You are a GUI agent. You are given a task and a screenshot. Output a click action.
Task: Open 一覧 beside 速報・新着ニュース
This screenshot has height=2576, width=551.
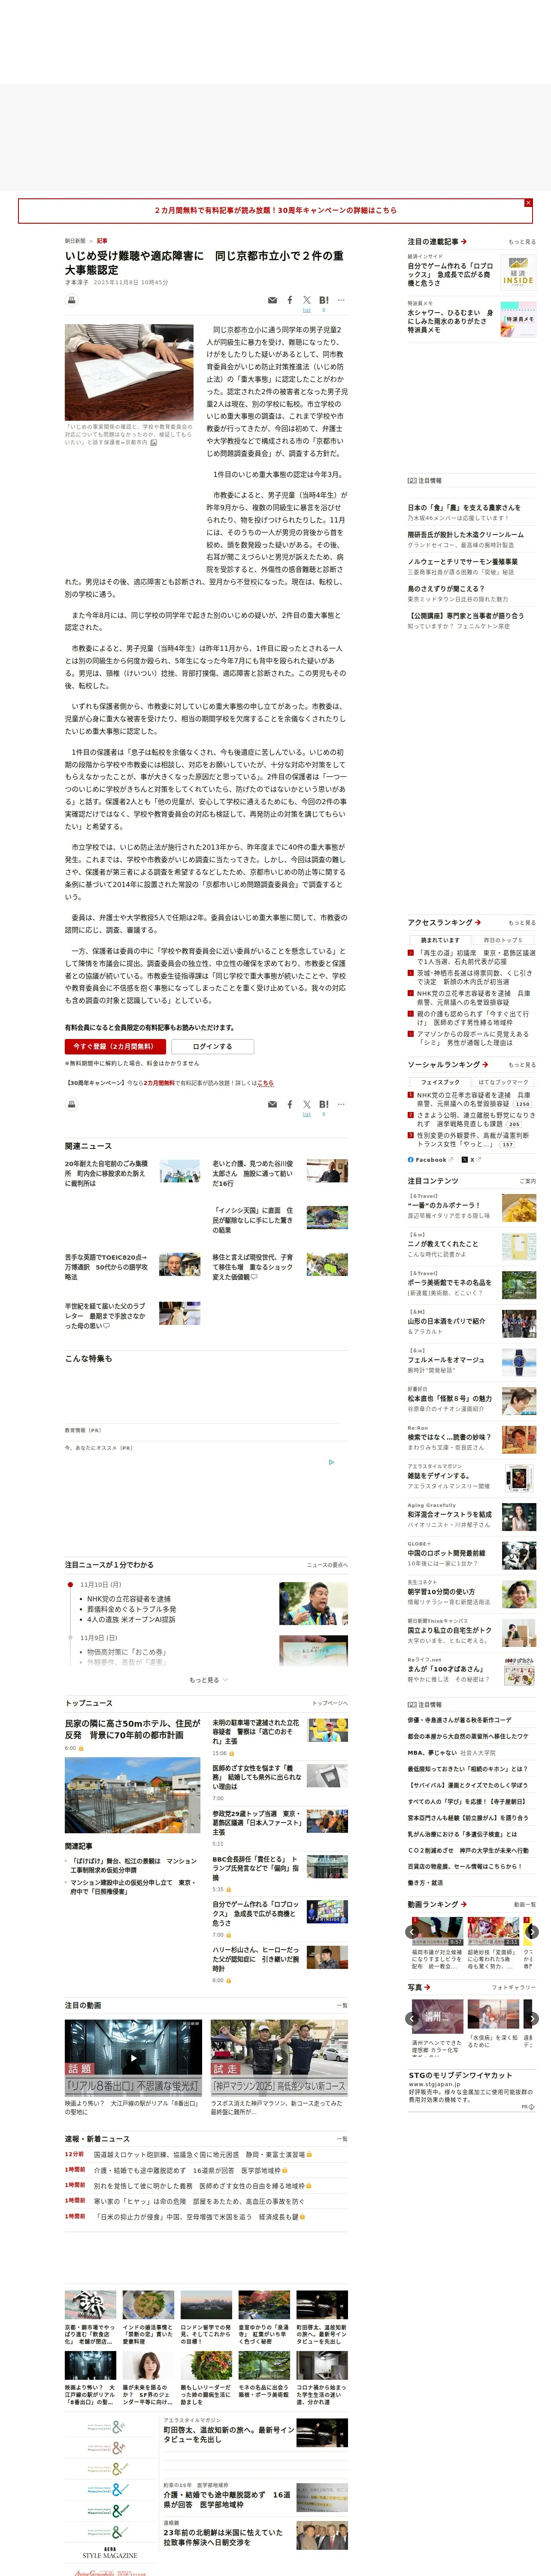[x=342, y=2139]
